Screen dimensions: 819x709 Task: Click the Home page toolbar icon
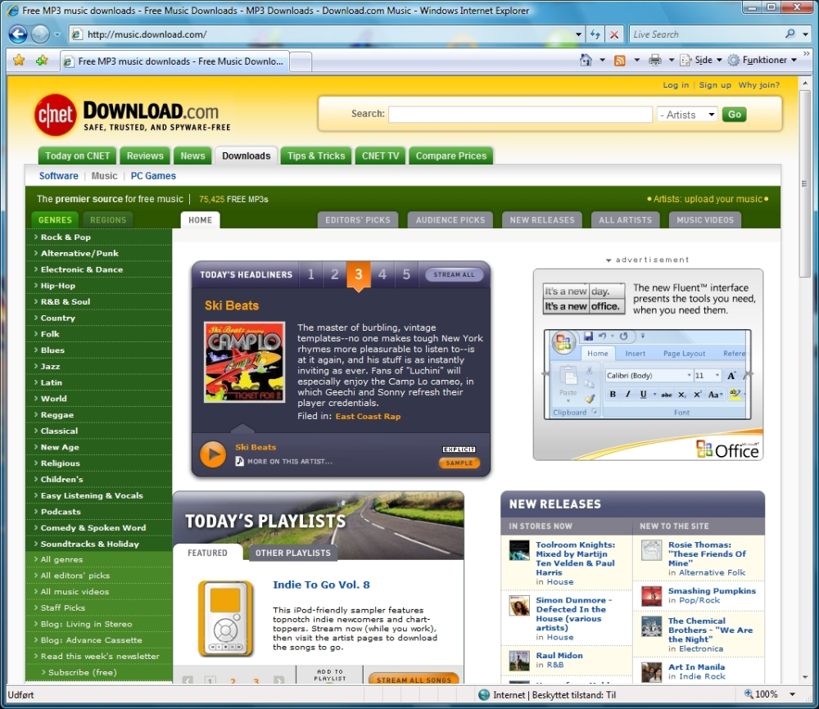click(586, 60)
